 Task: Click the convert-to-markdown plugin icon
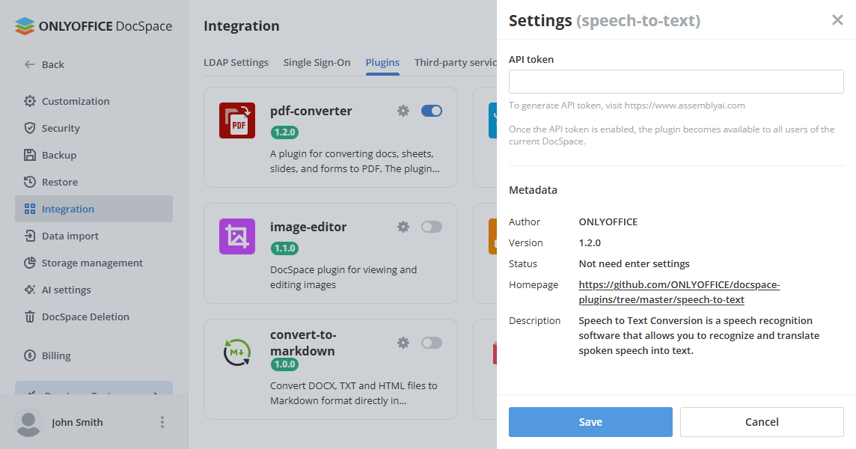click(x=237, y=352)
